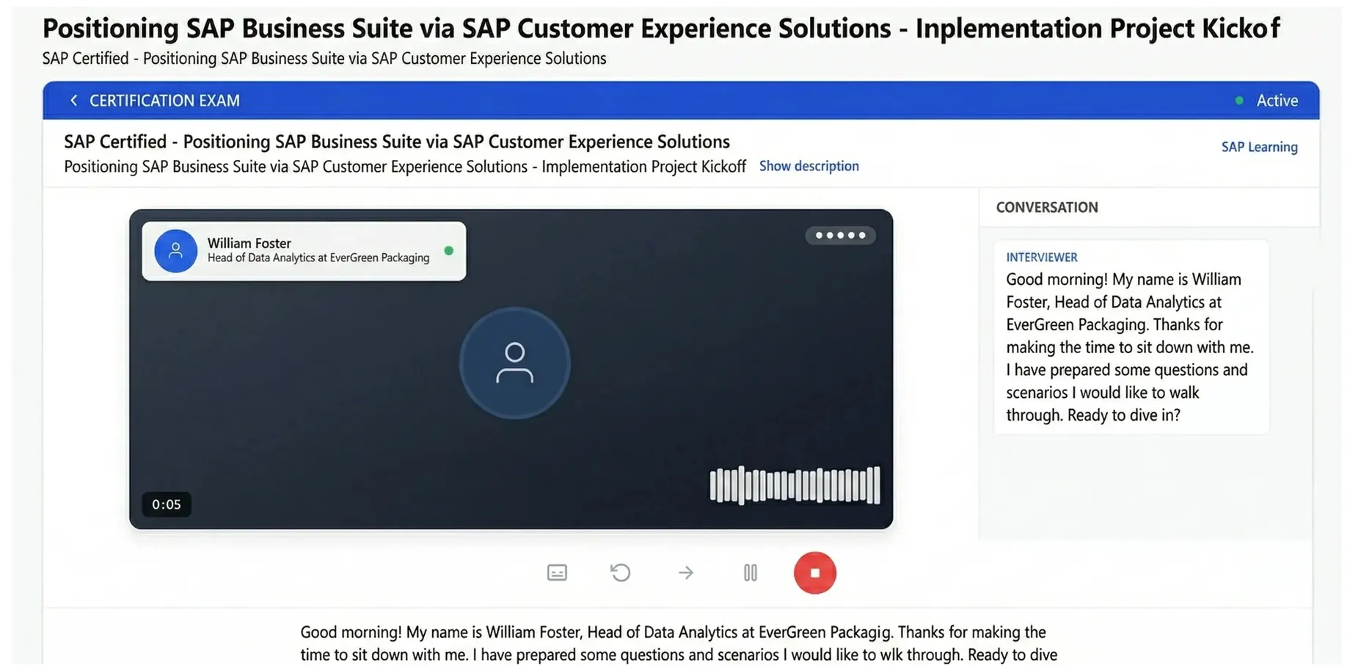Click the audio waveform indicator
Image resolution: width=1350 pixels, height=668 pixels.
coord(795,485)
